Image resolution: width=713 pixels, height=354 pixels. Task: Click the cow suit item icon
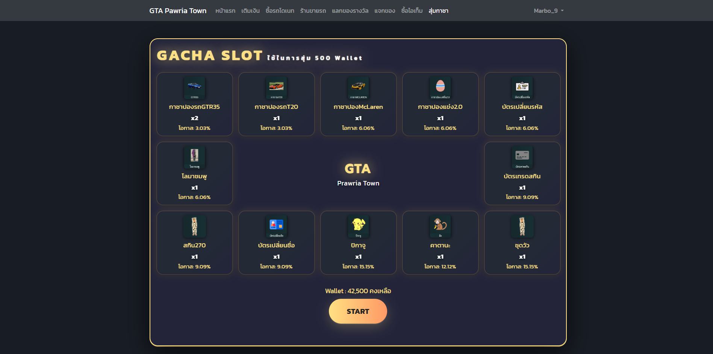[522, 226]
